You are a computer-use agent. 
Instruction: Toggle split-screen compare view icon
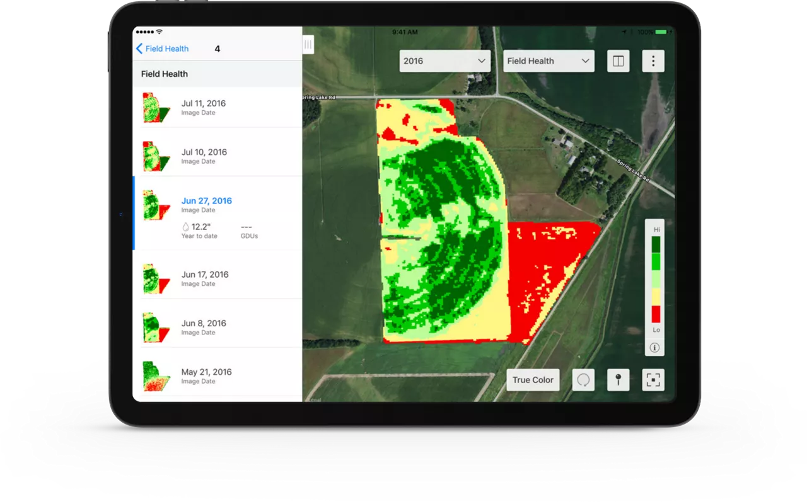(x=618, y=61)
